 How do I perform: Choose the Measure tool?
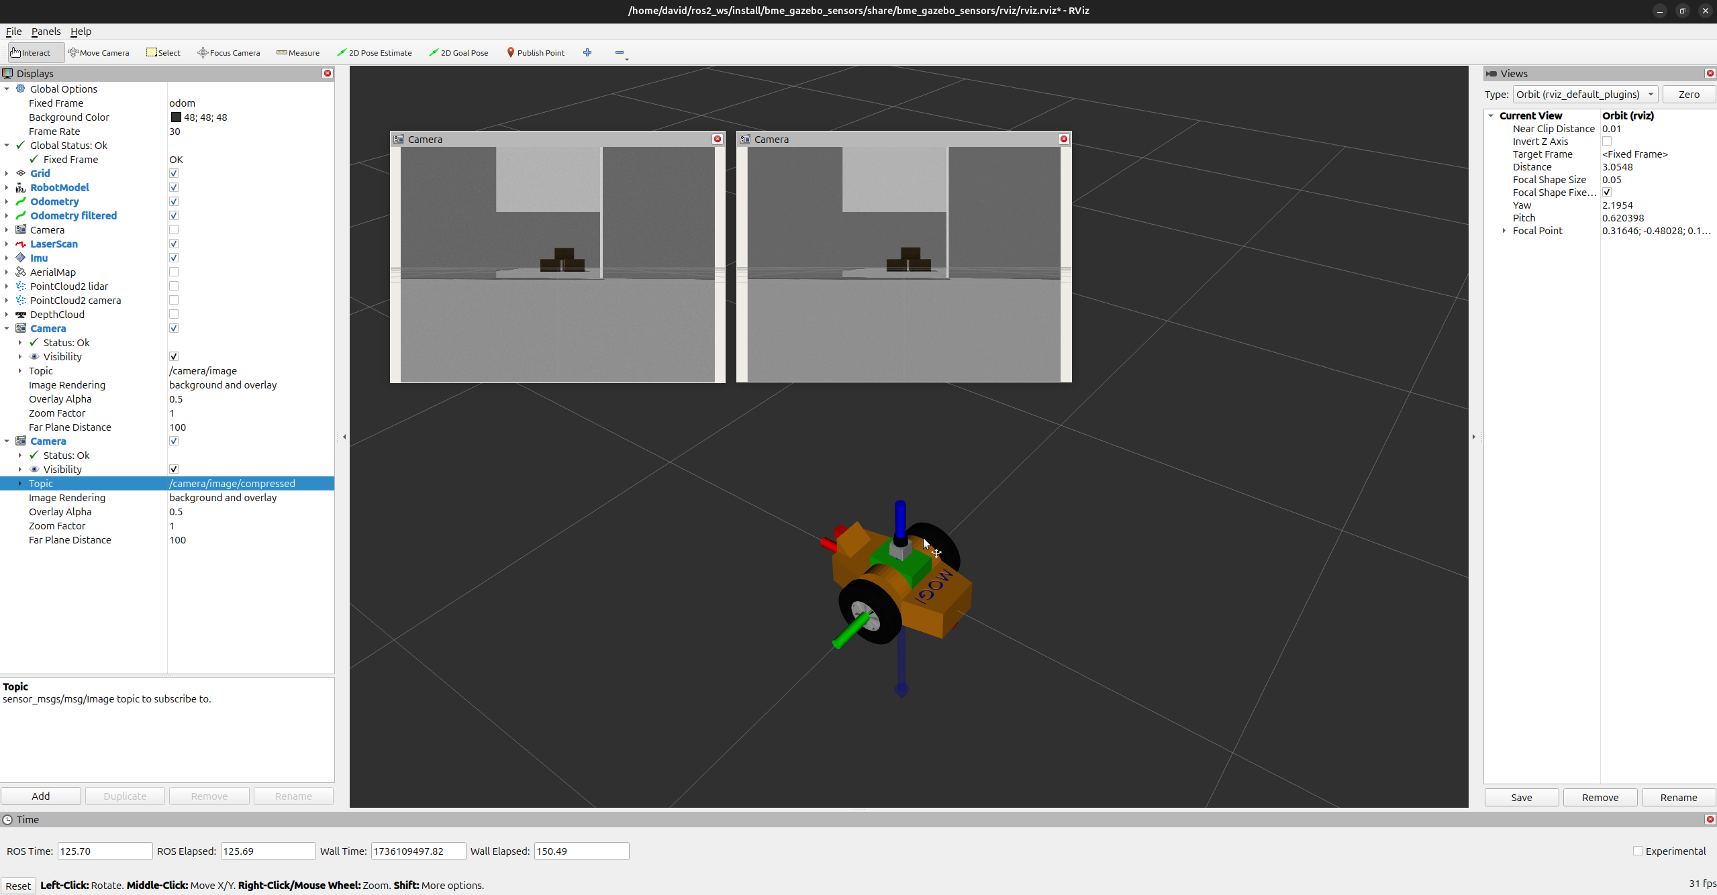[x=298, y=52]
